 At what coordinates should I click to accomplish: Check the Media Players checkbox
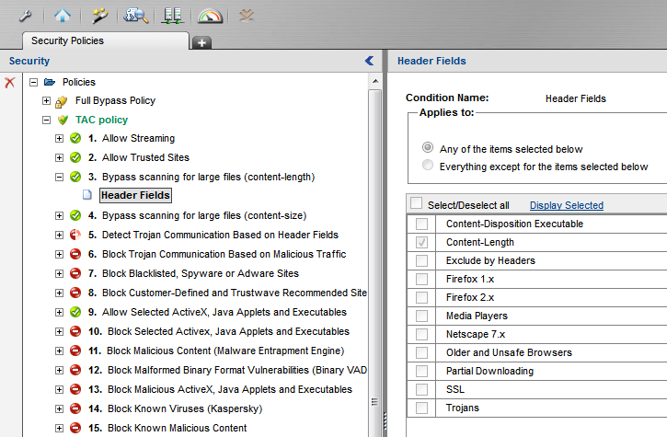click(x=421, y=316)
